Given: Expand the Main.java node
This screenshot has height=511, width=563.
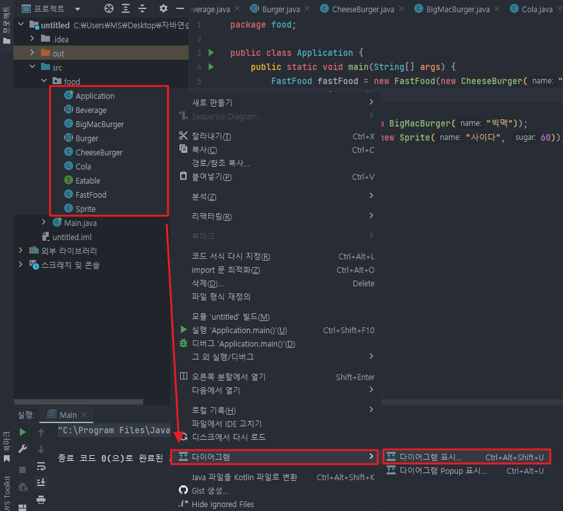Looking at the screenshot, I should click(44, 222).
